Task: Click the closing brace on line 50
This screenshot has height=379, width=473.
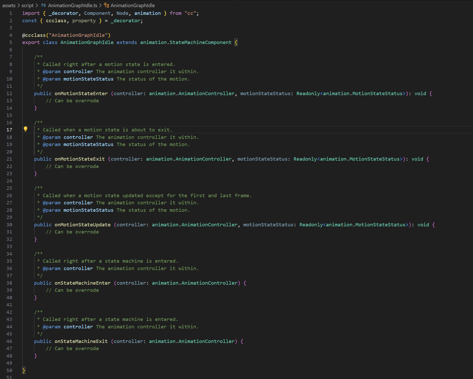Action: pos(24,370)
